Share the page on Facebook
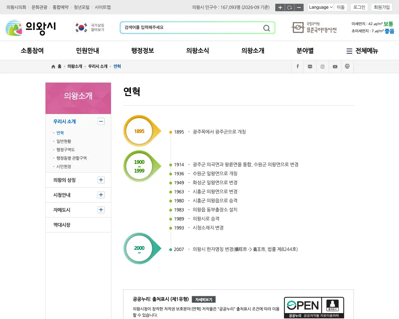 point(298,66)
